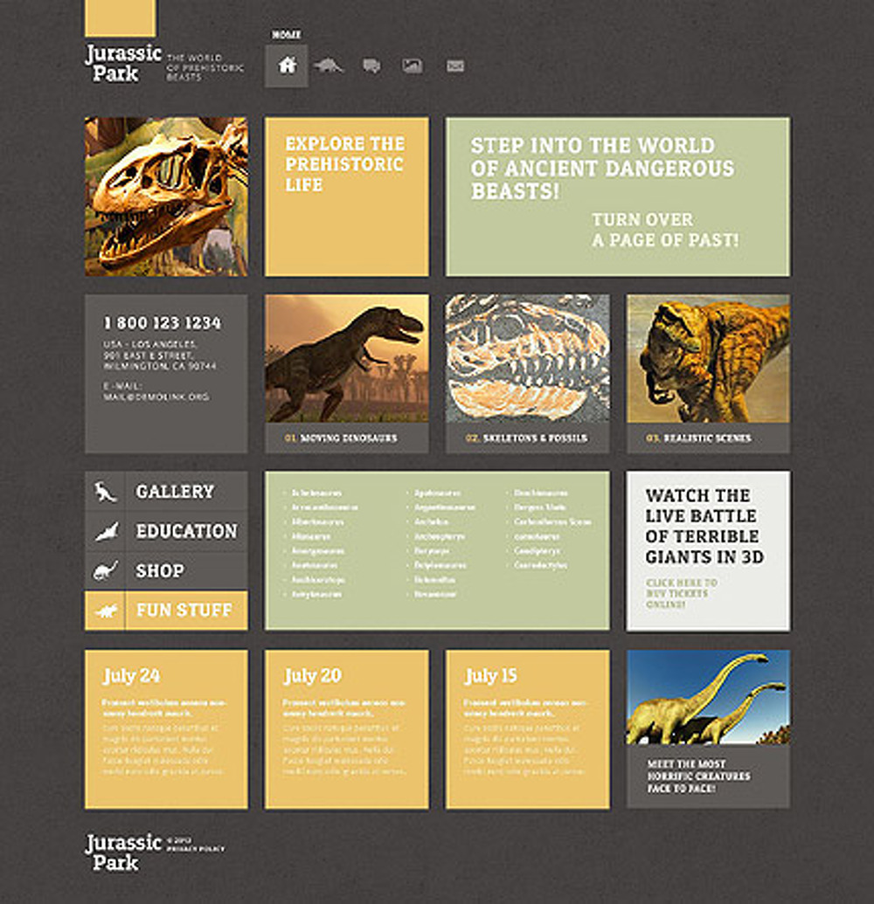Open the Moving Dinosaurs thumbnail image

coord(347,359)
